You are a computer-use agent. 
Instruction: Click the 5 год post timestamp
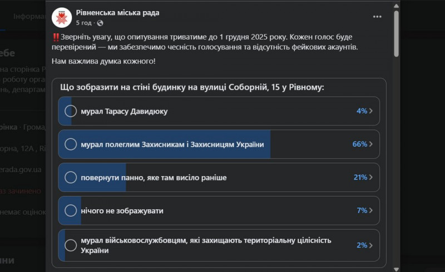point(83,23)
